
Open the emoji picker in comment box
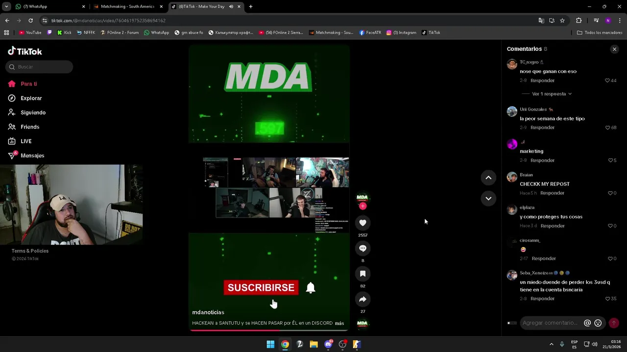click(598, 323)
